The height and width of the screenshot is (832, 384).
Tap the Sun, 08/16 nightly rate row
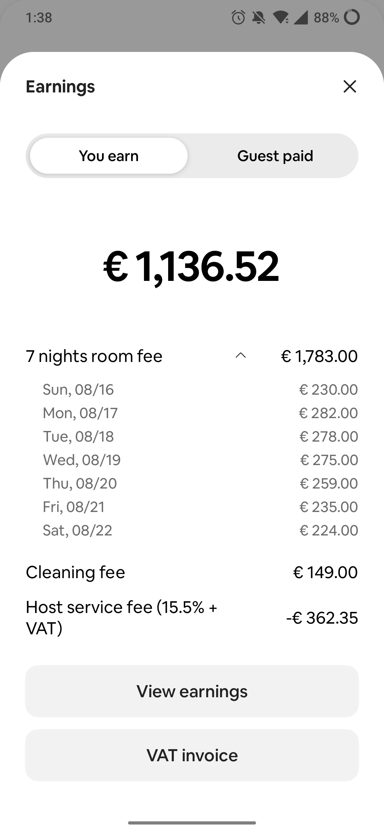[x=200, y=389]
